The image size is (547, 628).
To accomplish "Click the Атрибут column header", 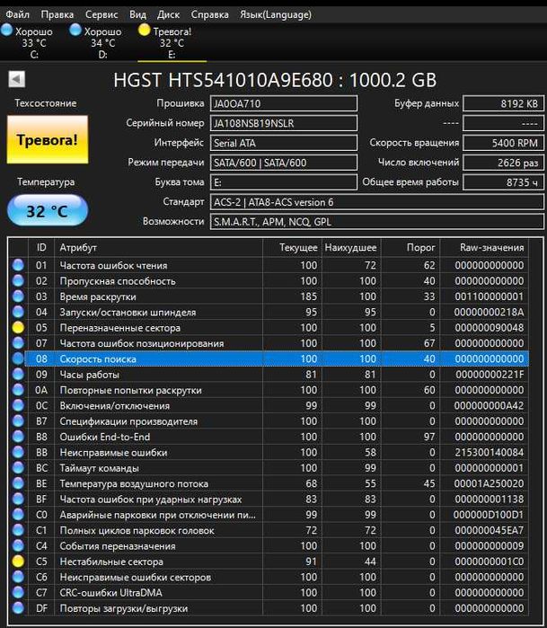I will pyautogui.click(x=159, y=247).
